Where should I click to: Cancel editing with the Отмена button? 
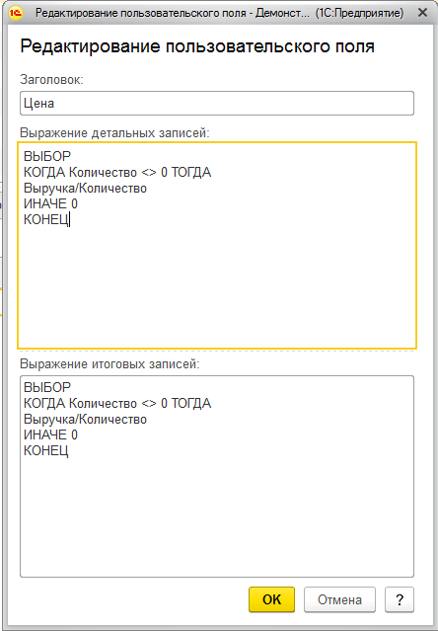pyautogui.click(x=339, y=599)
